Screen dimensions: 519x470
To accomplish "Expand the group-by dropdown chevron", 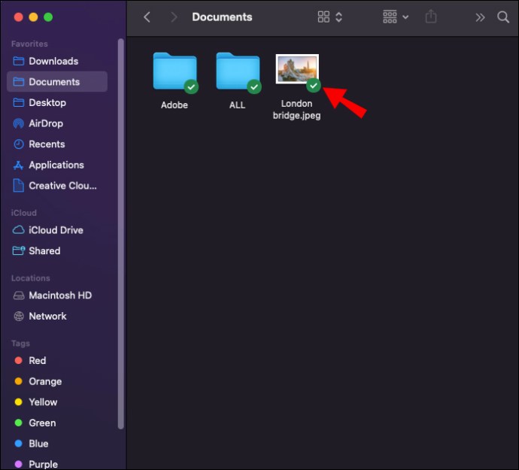I will (405, 17).
